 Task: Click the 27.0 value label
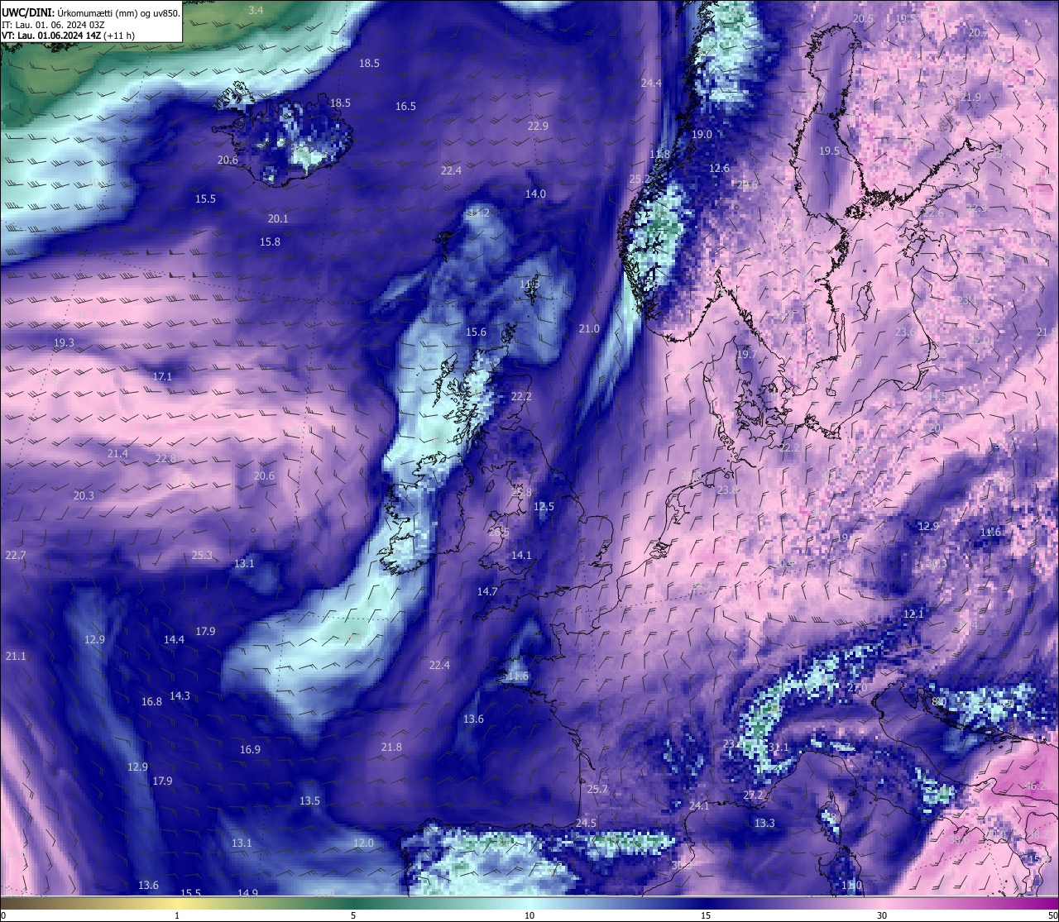(x=857, y=688)
